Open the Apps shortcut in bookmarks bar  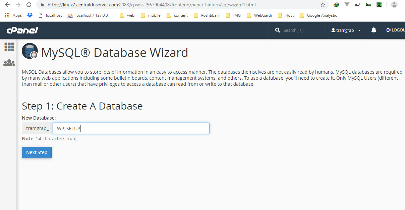[13, 15]
